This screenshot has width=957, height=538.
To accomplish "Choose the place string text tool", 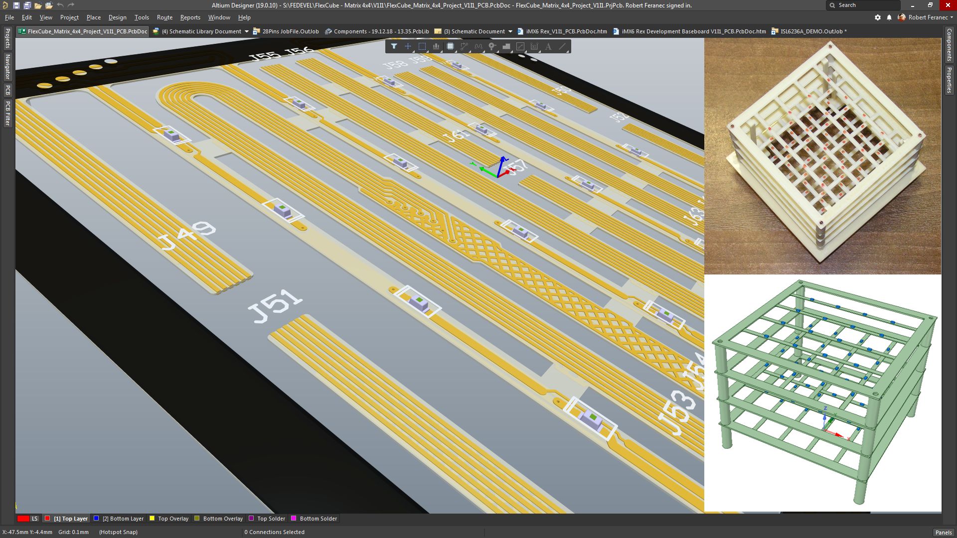I will coord(548,46).
